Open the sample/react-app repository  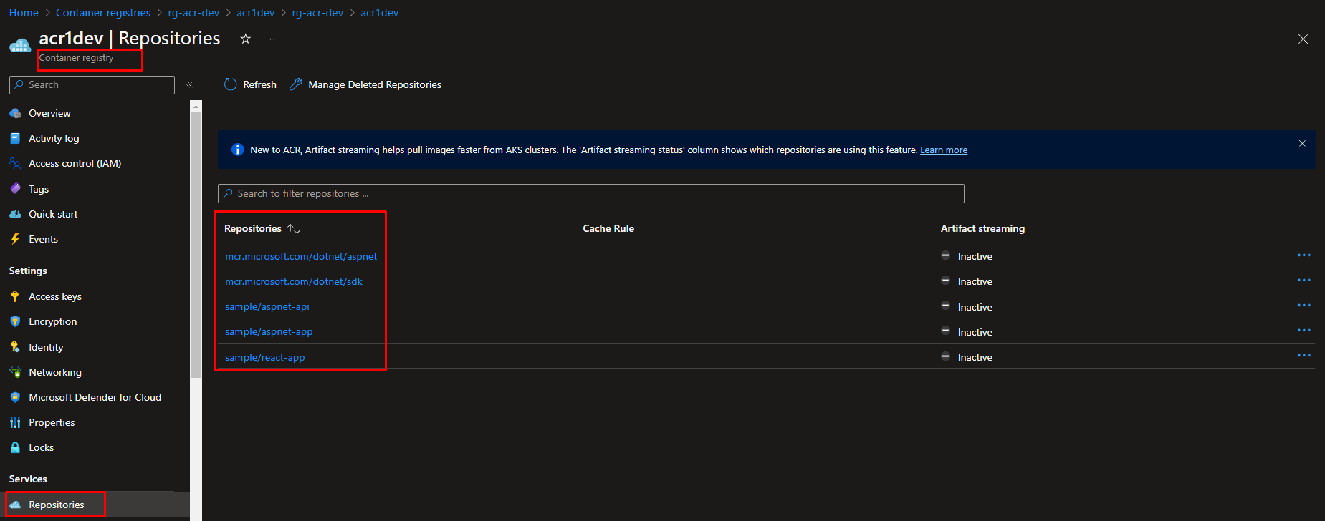(x=265, y=357)
